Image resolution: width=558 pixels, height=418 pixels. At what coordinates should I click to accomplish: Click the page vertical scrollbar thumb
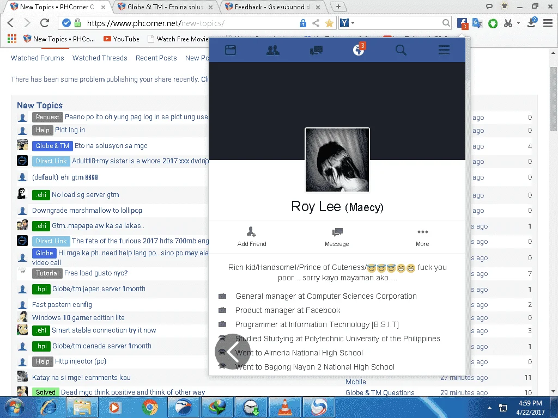pos(554,99)
